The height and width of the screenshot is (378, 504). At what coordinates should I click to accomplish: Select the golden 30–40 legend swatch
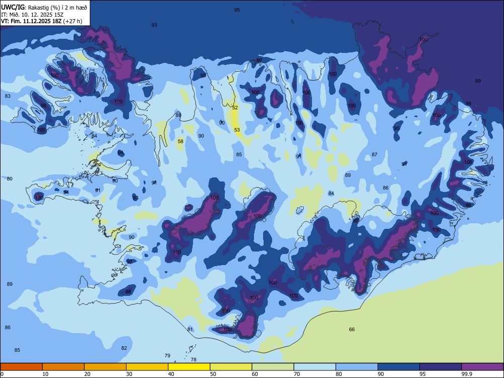147,367
